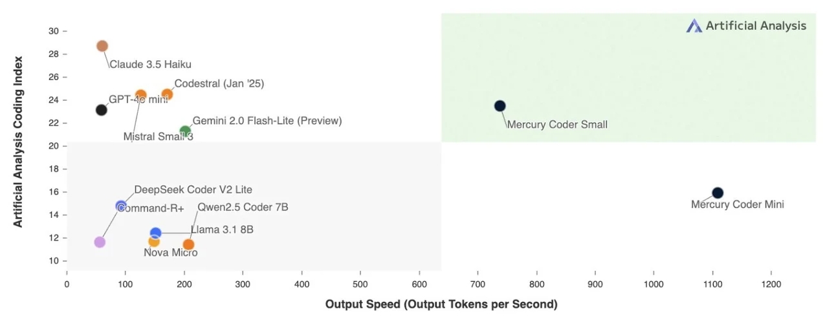The image size is (825, 333).
Task: Click the Mercury Coder Small label
Action: 557,125
